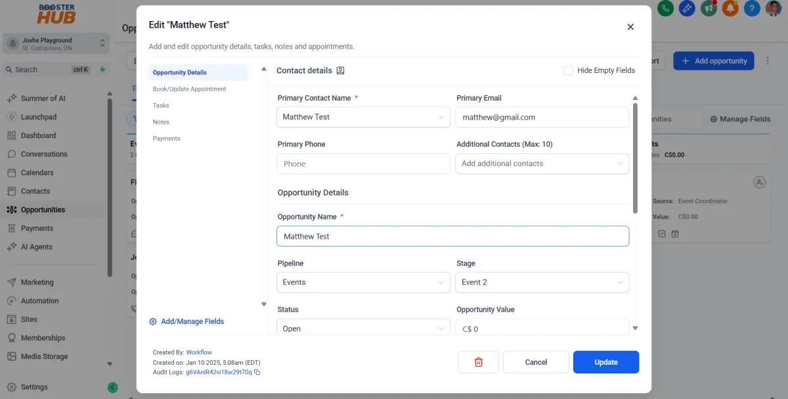Open the Notes section tab
Viewport: 788px width, 399px height.
tap(161, 122)
